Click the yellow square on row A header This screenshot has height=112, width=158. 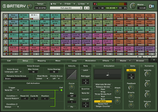tap(5, 19)
